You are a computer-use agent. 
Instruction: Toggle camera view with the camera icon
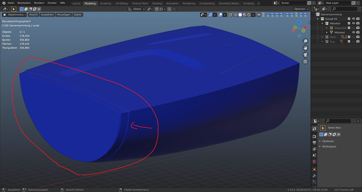pyautogui.click(x=305, y=55)
